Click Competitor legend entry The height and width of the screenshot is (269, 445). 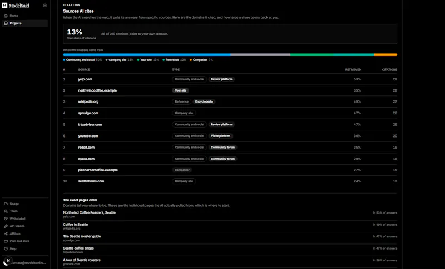pos(201,60)
